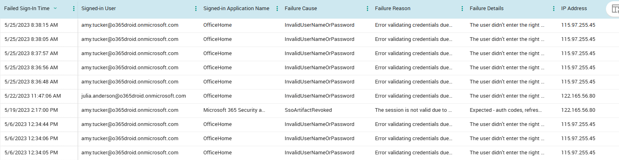Viewport: 619px width, 160px height.
Task: Open the Failure Cause column kebab menu
Action: click(x=367, y=9)
